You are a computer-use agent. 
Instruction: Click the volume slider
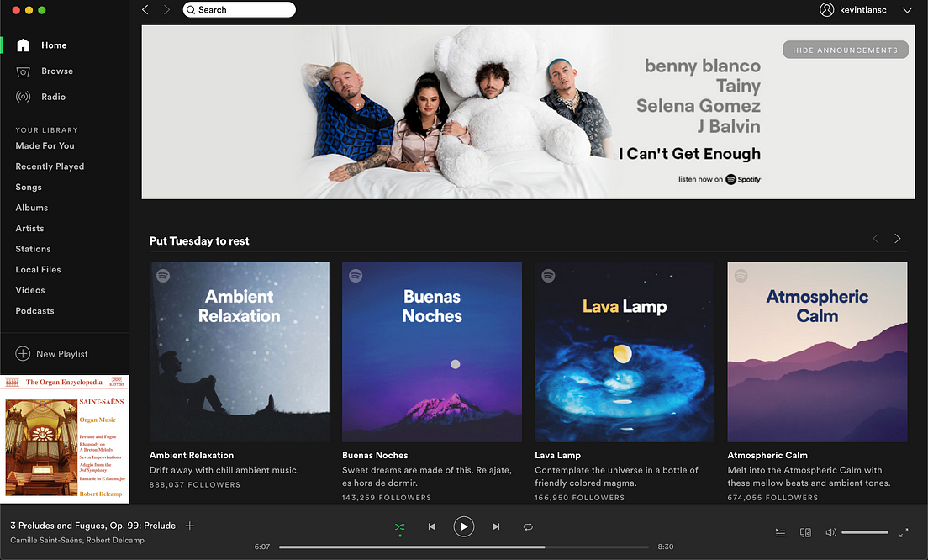[865, 533]
